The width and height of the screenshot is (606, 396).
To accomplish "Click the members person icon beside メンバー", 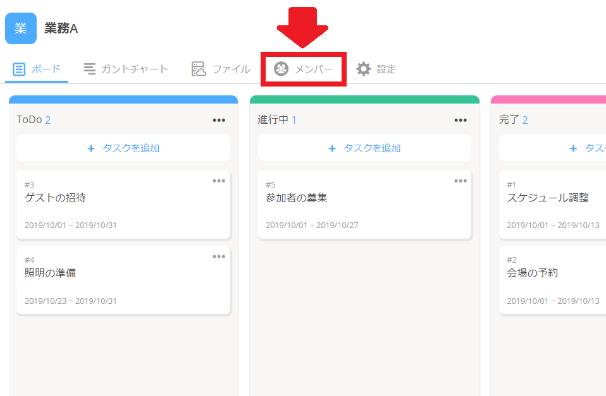I will (x=279, y=69).
